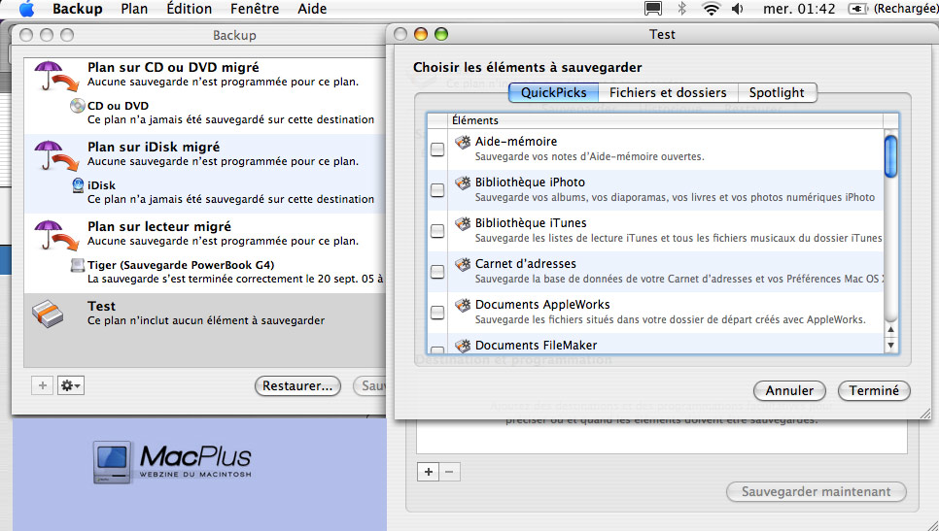Image resolution: width=939 pixels, height=531 pixels.
Task: Click the Terminé button
Action: tap(874, 390)
